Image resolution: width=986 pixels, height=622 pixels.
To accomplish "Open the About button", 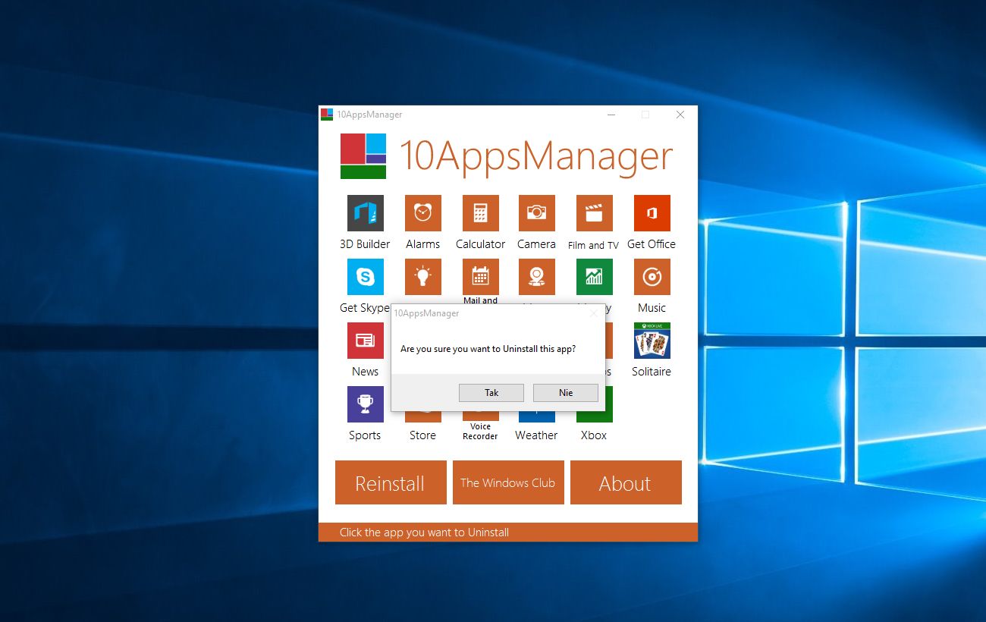I will [x=626, y=482].
